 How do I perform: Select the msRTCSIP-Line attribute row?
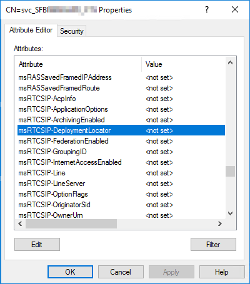point(121,173)
